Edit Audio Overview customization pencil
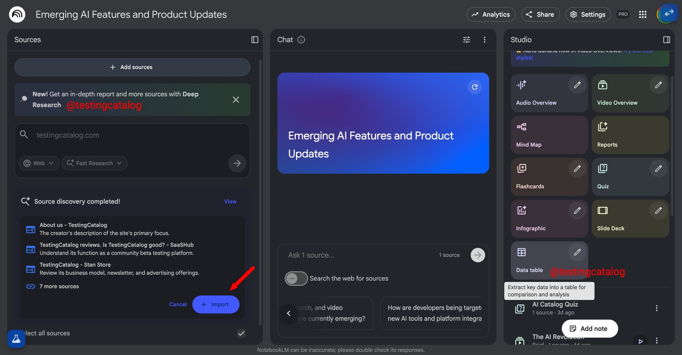 [577, 85]
